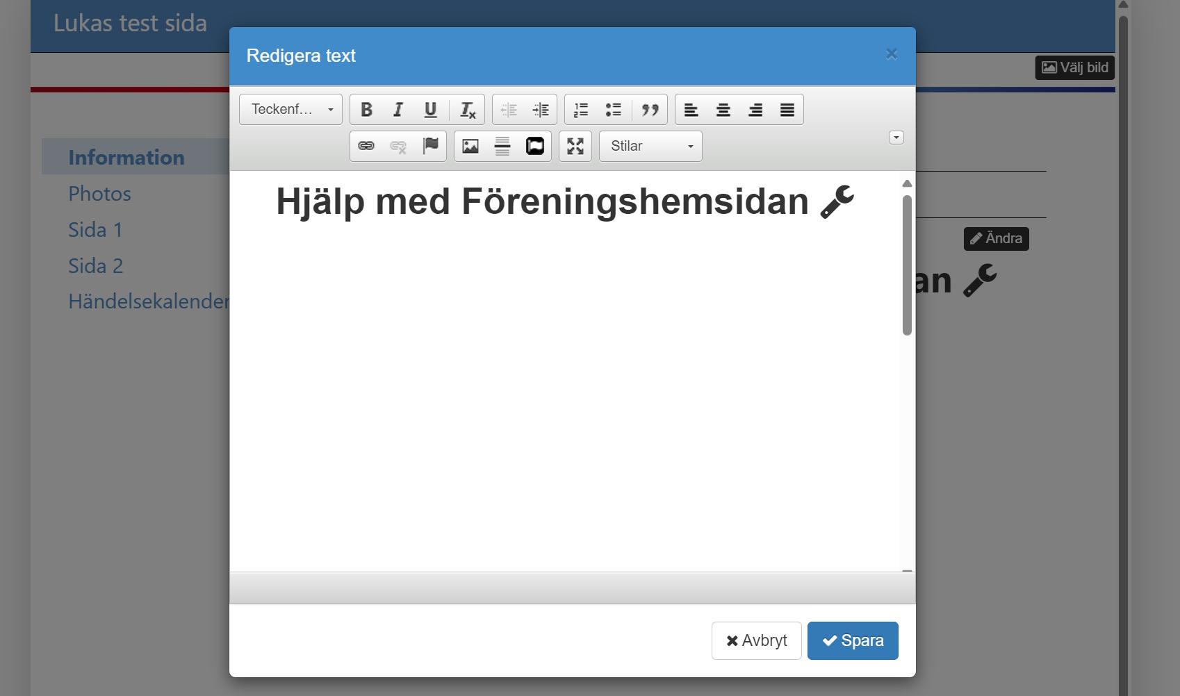
Task: Collapse the toolbar with the small arrow
Action: coord(896,138)
